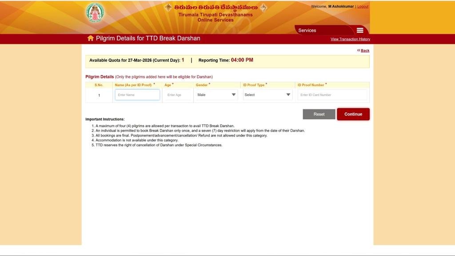
Task: Click the Logout link
Action: 363,6
